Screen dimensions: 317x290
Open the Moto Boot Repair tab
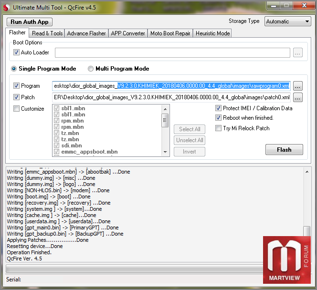pos(170,33)
